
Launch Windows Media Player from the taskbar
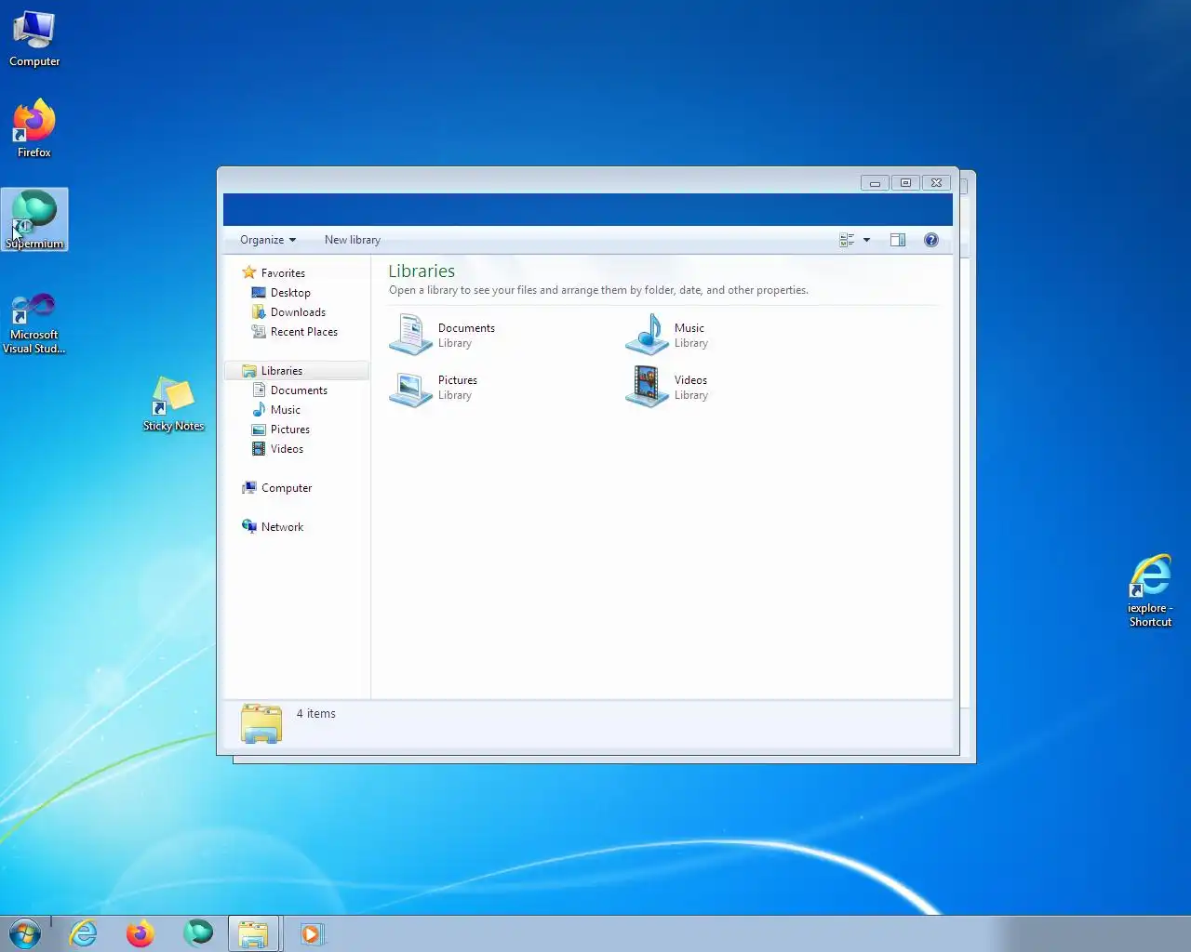(312, 933)
